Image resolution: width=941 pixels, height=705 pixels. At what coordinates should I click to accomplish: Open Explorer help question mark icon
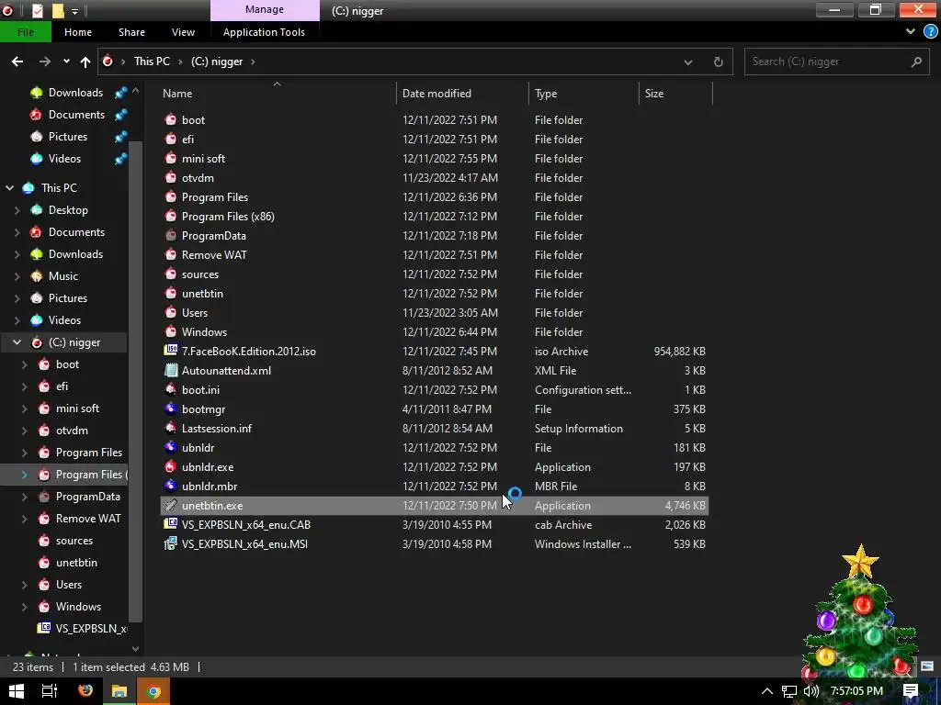point(930,32)
